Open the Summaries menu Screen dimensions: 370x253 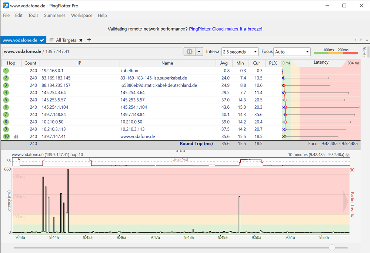[54, 15]
